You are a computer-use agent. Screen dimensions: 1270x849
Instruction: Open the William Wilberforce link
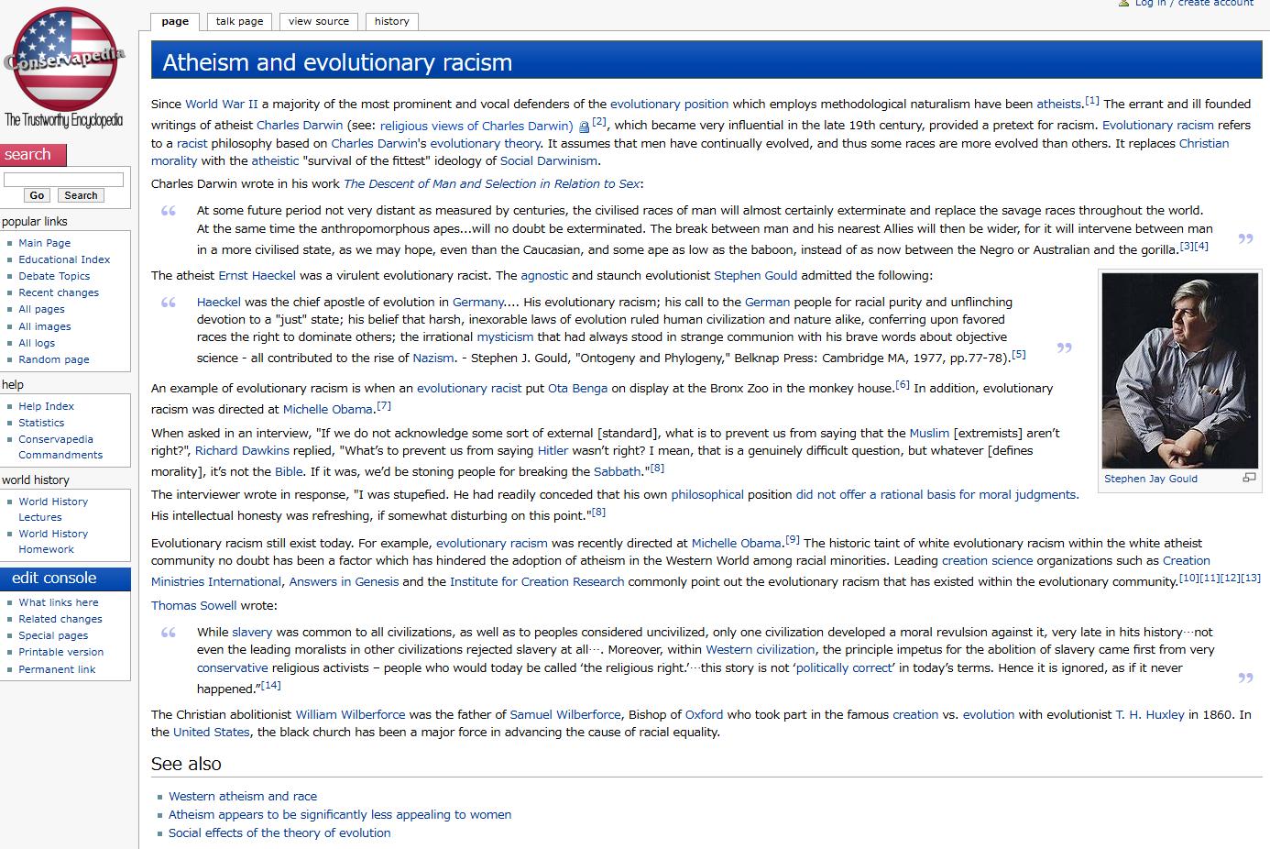click(350, 715)
